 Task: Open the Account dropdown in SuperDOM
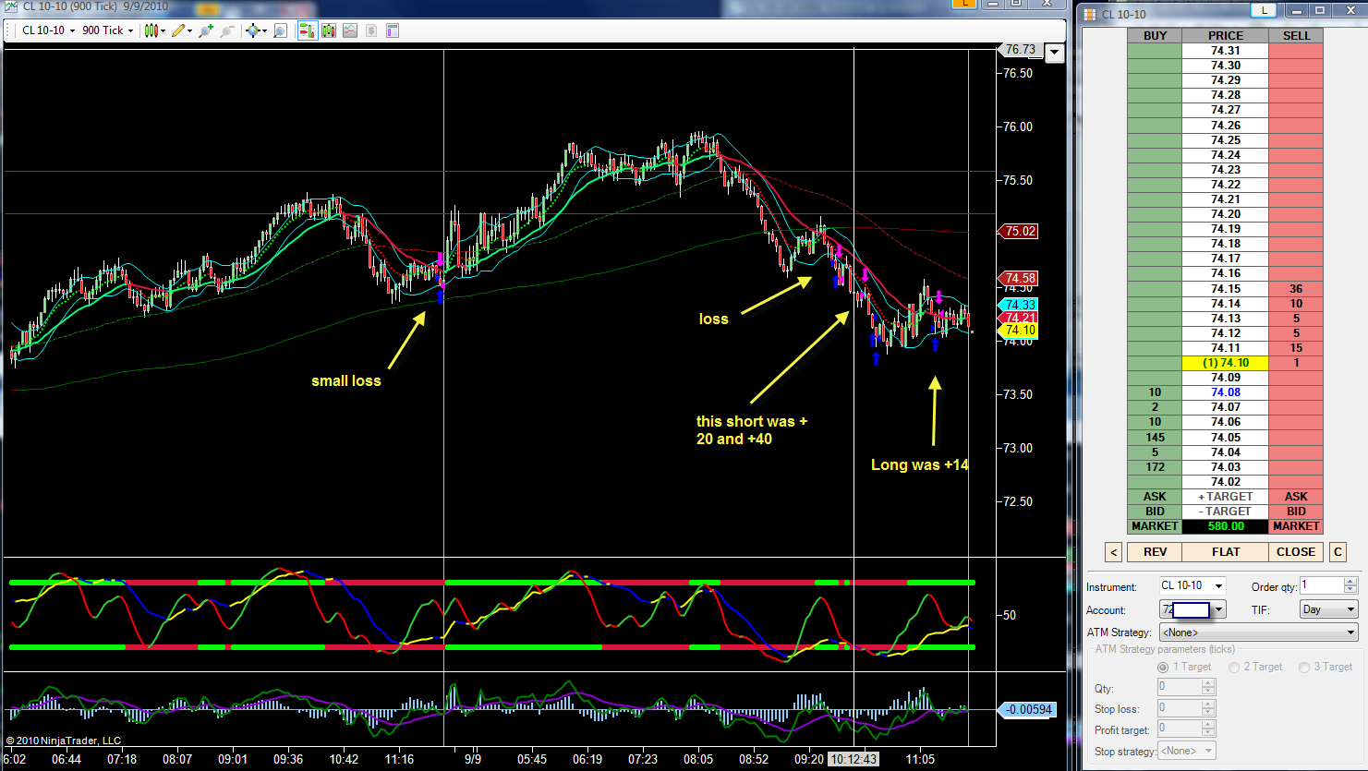click(x=1192, y=609)
